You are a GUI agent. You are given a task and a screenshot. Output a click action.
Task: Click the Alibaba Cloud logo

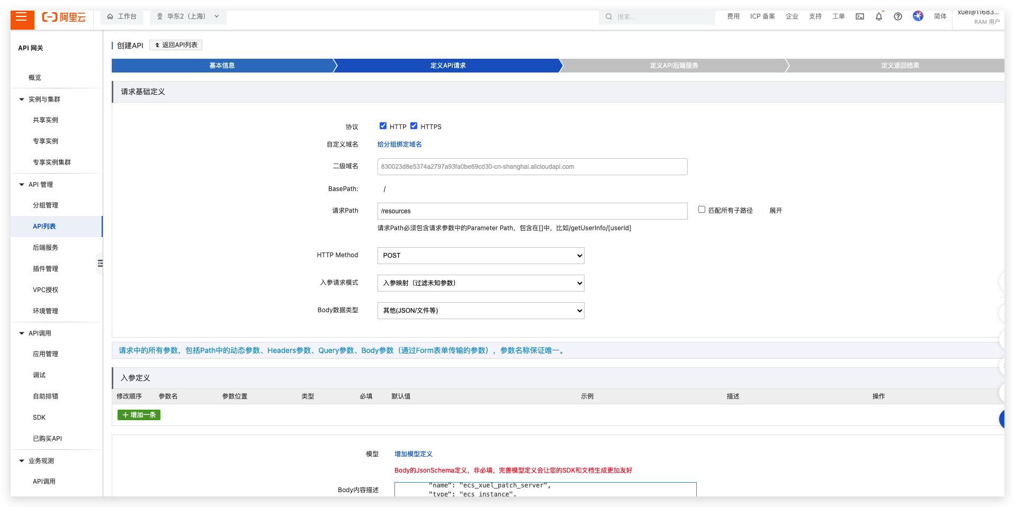pyautogui.click(x=64, y=17)
